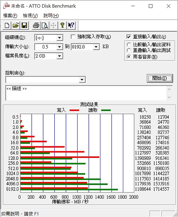
Task: Uncheck the 直接輸入/輸出 checkbox
Action: [128, 37]
